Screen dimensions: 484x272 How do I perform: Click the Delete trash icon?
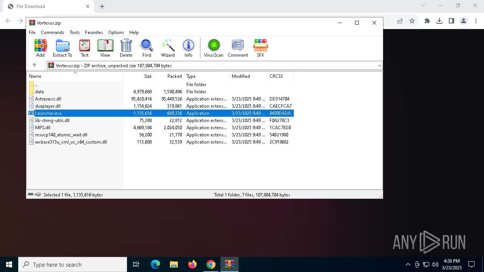tap(126, 48)
